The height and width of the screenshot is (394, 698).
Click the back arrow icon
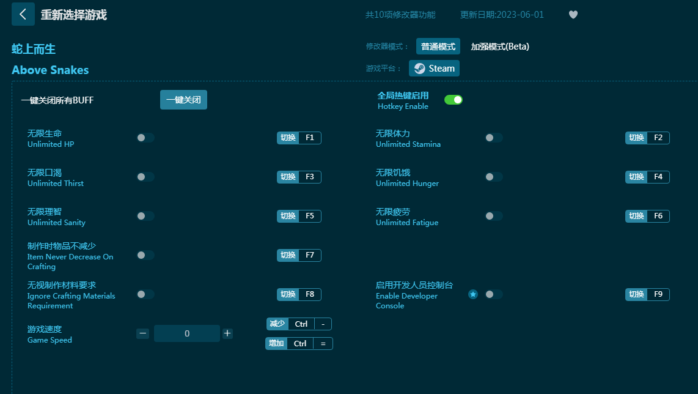(x=23, y=14)
